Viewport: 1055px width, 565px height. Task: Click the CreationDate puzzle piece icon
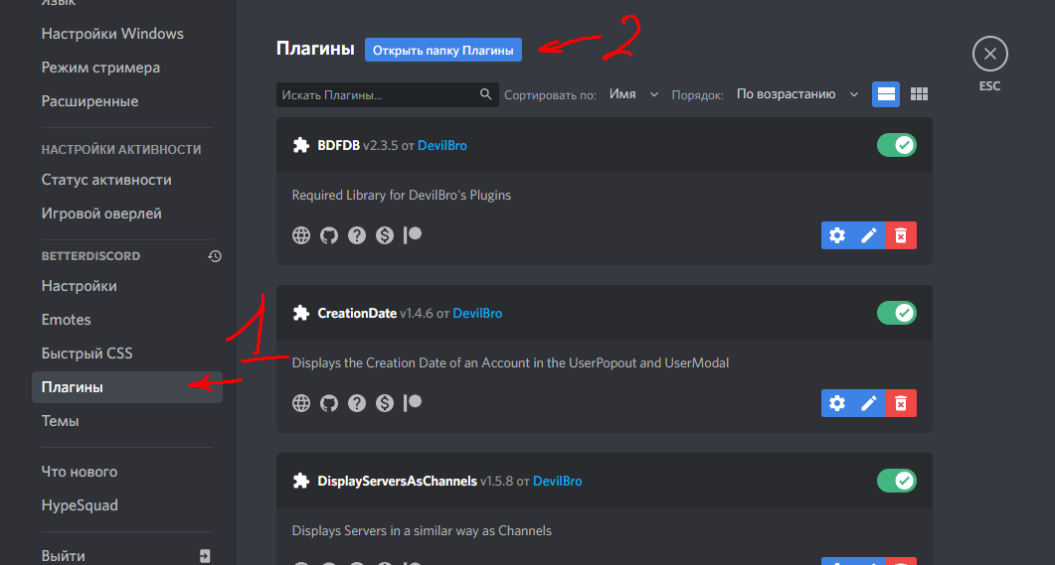[x=300, y=313]
